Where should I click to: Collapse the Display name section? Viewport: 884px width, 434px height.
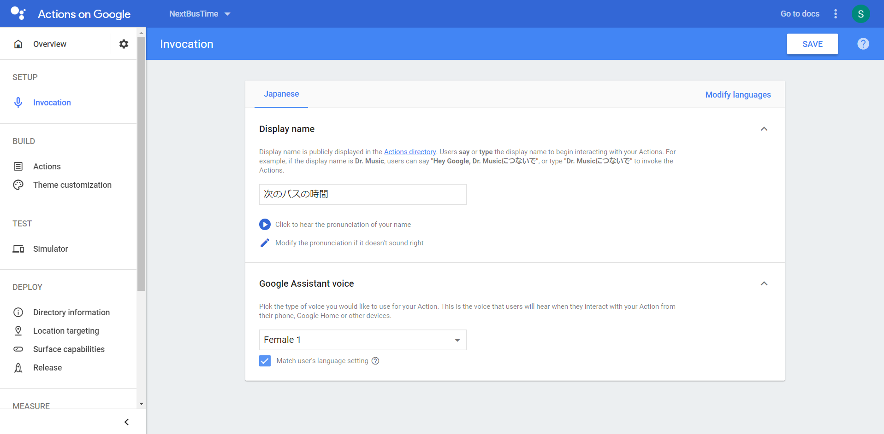pos(764,129)
